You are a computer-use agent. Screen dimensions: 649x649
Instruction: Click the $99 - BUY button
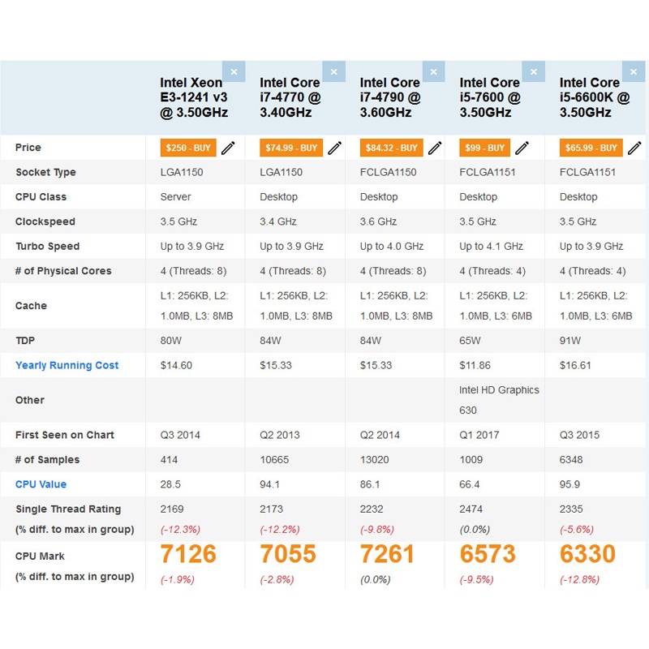(x=484, y=148)
